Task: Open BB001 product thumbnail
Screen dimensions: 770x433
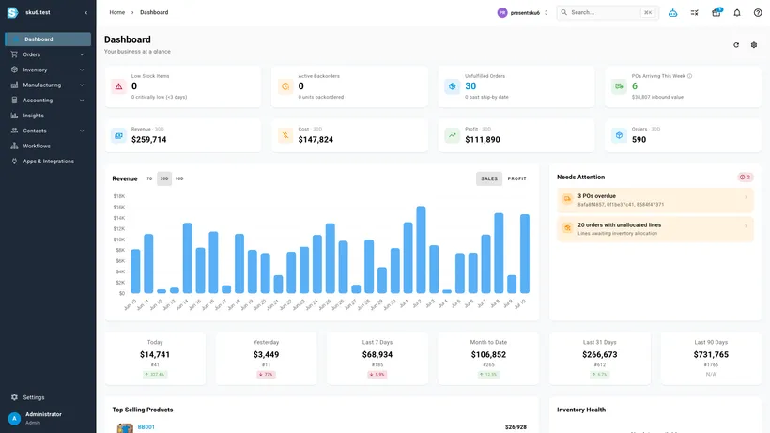Action: (x=125, y=428)
